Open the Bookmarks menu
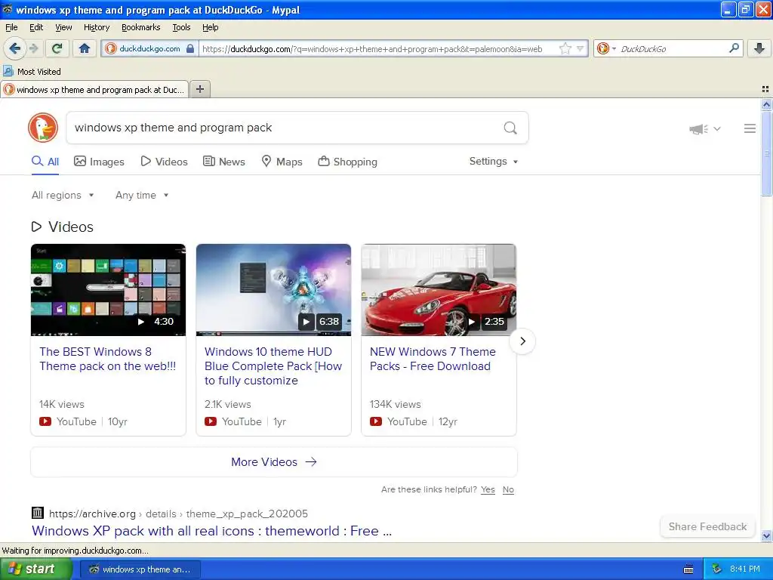This screenshot has height=580, width=773. (141, 27)
